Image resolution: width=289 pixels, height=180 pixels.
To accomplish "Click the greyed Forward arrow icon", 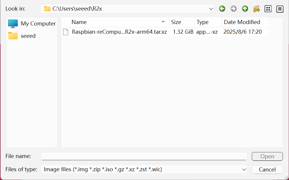I will [x=233, y=9].
